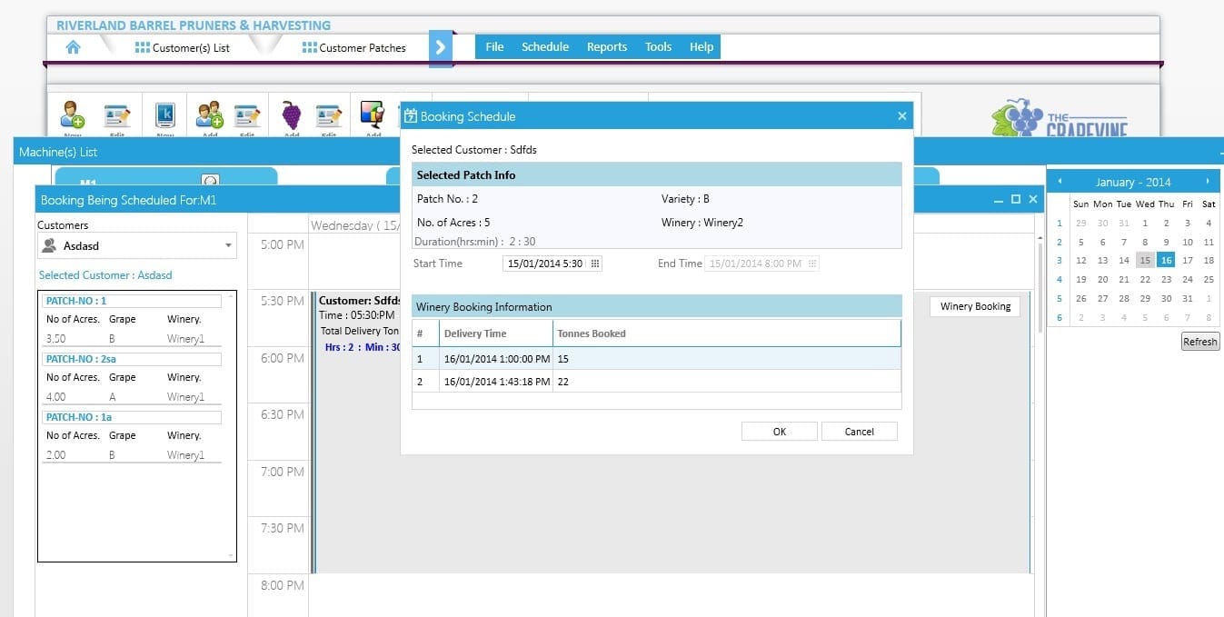Click the Home icon in navigation bar

[73, 47]
